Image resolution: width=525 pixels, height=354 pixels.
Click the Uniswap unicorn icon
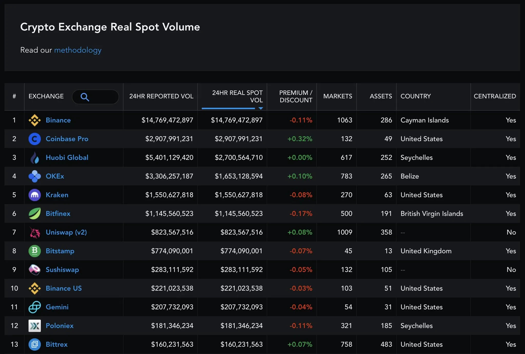click(x=35, y=232)
